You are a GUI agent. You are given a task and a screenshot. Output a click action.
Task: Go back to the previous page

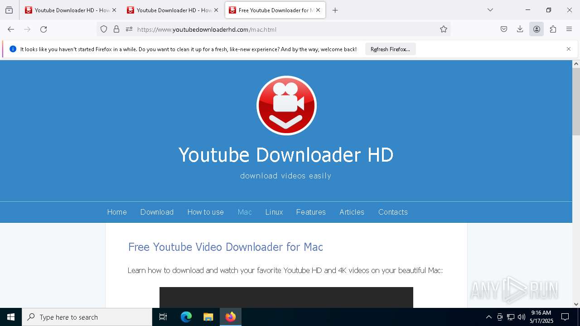click(11, 29)
